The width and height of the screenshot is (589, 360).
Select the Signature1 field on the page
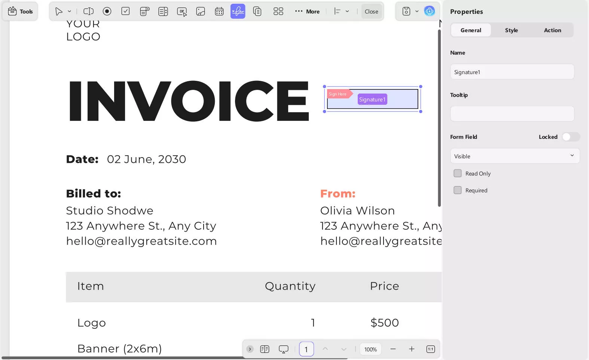point(372,100)
